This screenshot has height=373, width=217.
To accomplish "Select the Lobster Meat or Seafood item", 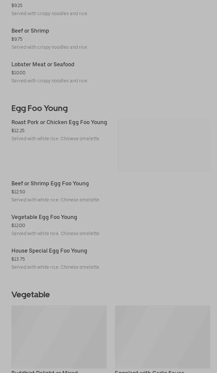I will [x=43, y=65].
